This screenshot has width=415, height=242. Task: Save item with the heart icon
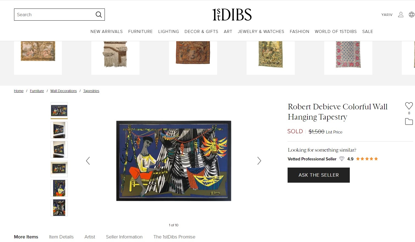tap(409, 106)
